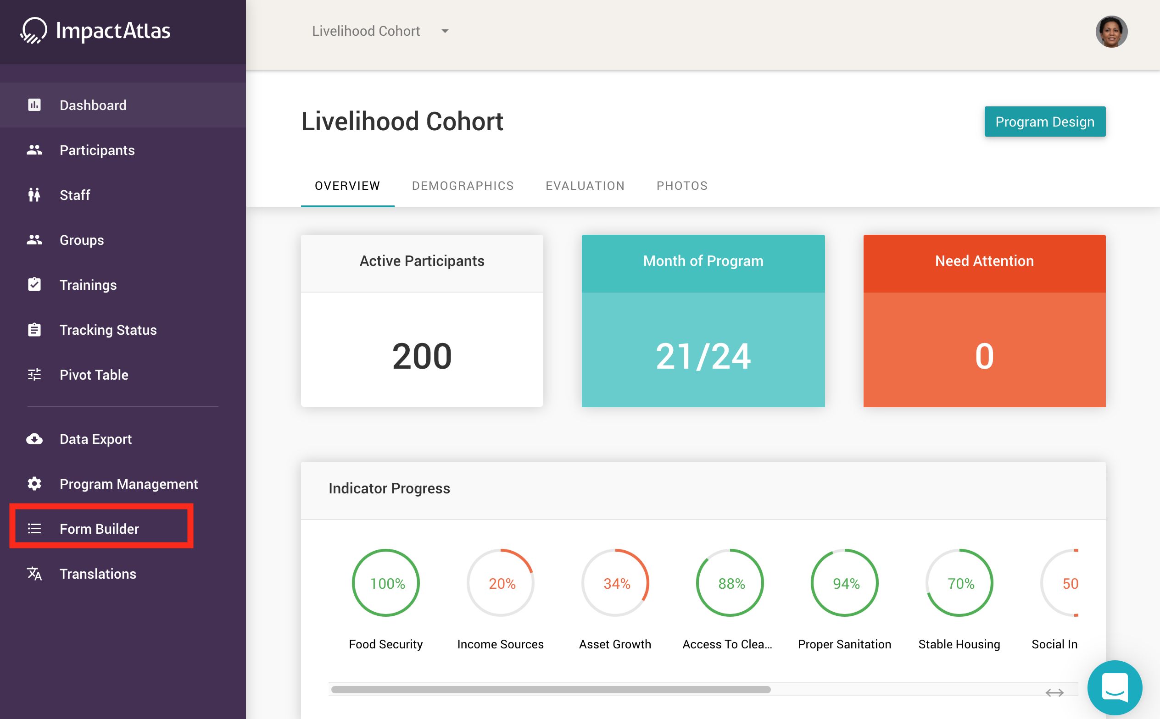Click the Pivot Table sliders icon

click(34, 375)
